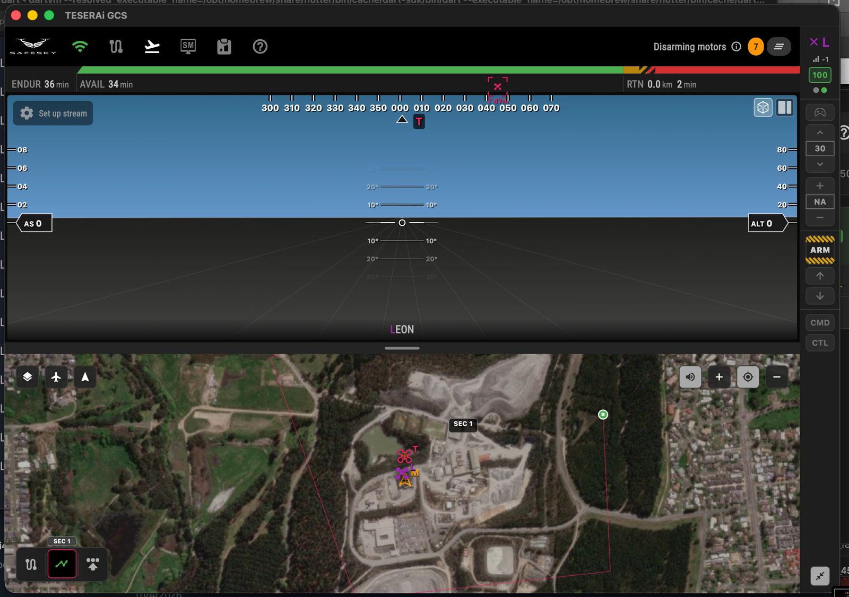Click the green waypoint marker on map

(x=603, y=415)
